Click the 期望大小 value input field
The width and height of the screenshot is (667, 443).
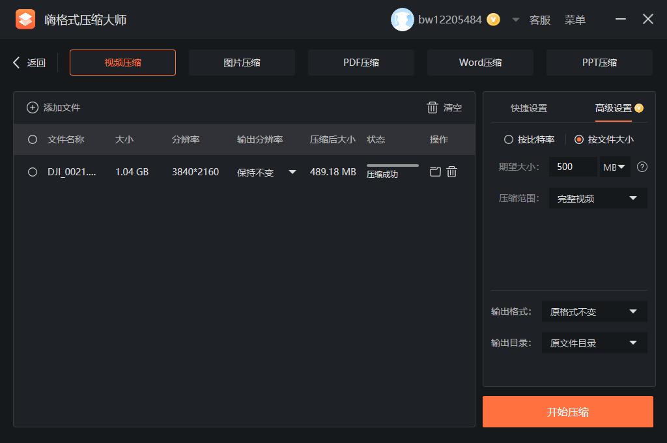point(573,167)
